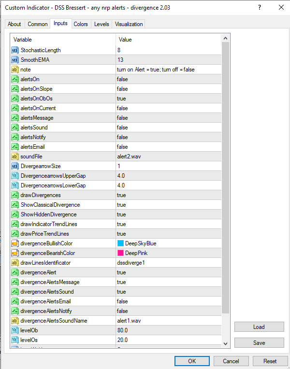Click the scrollbar down arrow

[x=225, y=344]
